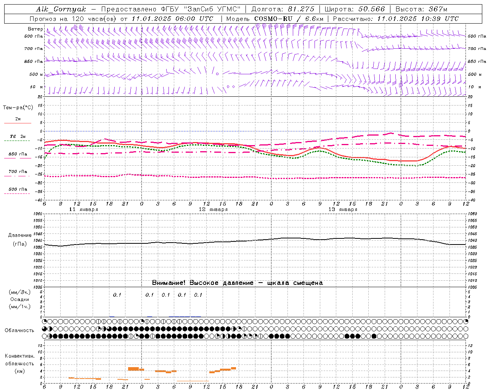The image size is (488, 390).
Task: Click the 'Ветер' wind panel label
Action: [x=35, y=29]
